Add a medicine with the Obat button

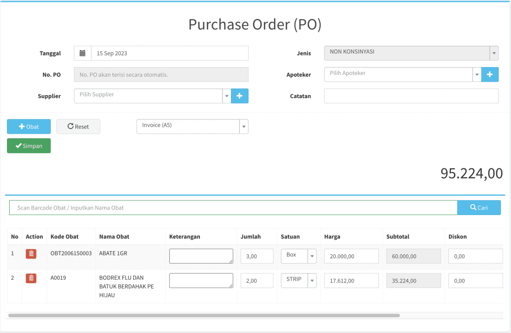point(29,126)
